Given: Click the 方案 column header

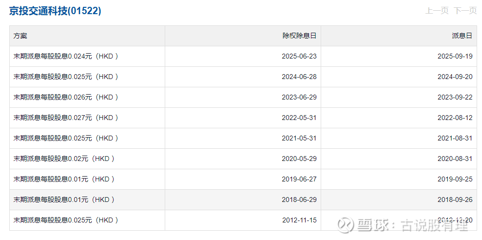Looking at the screenshot, I should click(20, 36).
